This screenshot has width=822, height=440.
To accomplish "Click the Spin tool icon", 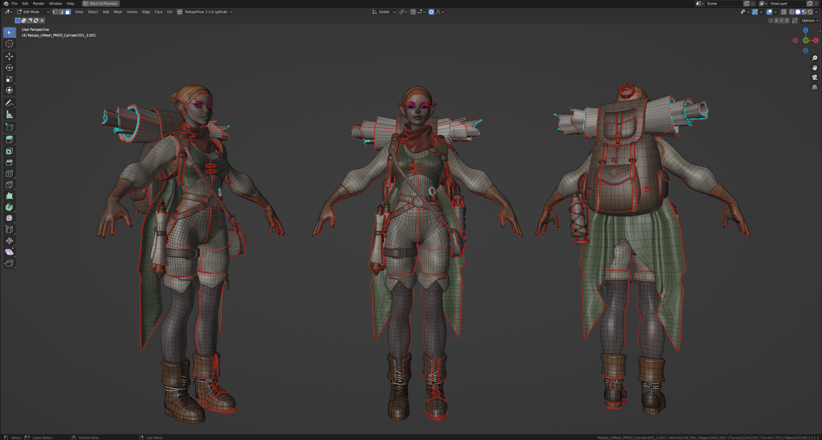I will coord(9,207).
